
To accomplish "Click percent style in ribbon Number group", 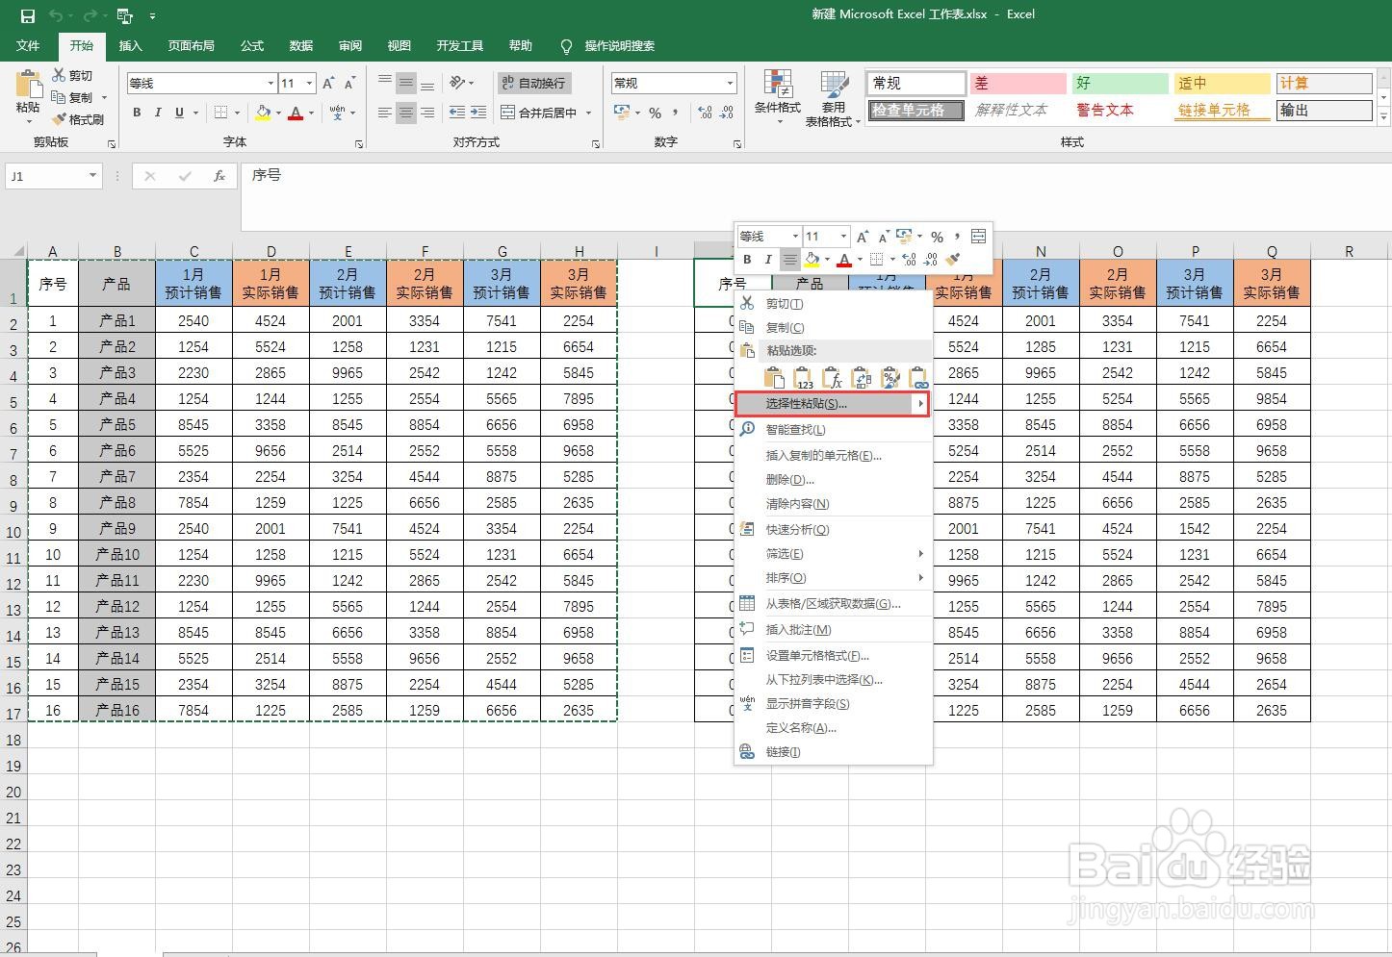I will point(656,113).
